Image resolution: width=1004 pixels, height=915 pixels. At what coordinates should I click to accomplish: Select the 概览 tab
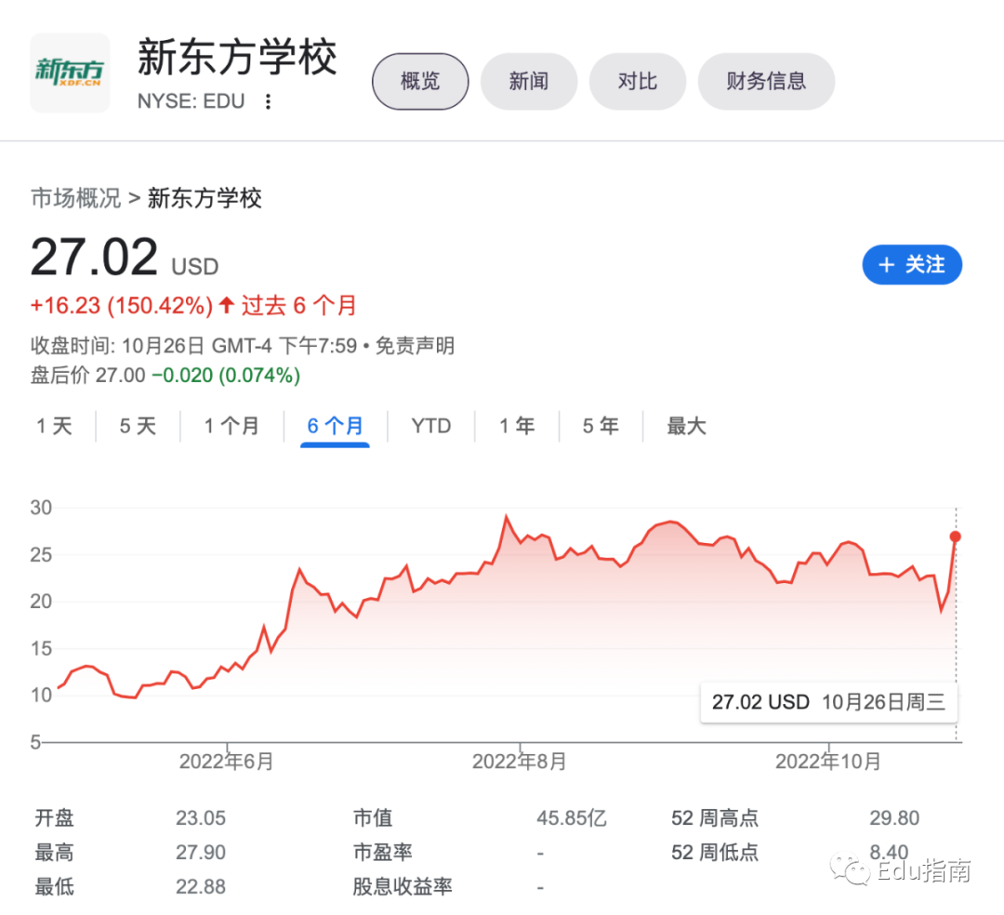pyautogui.click(x=420, y=81)
